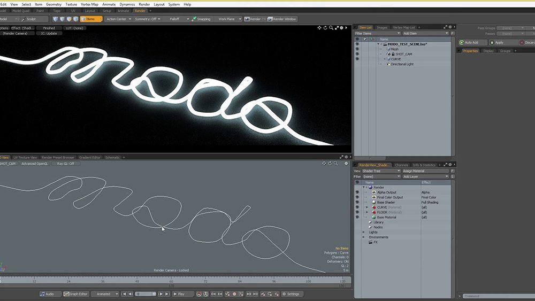The width and height of the screenshot is (535, 301).
Task: Open the Action Center dropdown
Action: pos(118,19)
